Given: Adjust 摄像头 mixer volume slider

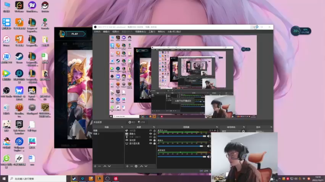Looking at the screenshot, I should tap(182, 146).
